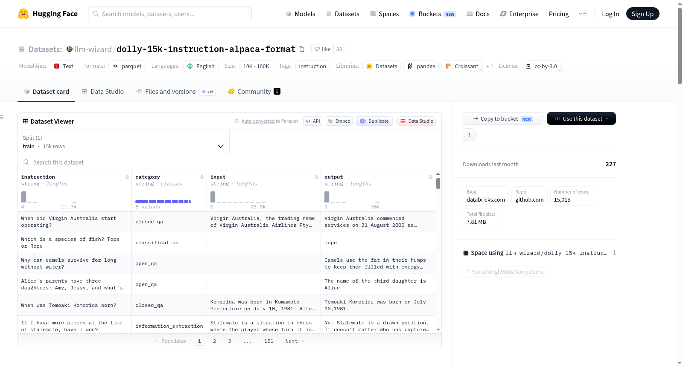The image size is (683, 367).
Task: Select the Datasets library tag
Action: (x=382, y=66)
